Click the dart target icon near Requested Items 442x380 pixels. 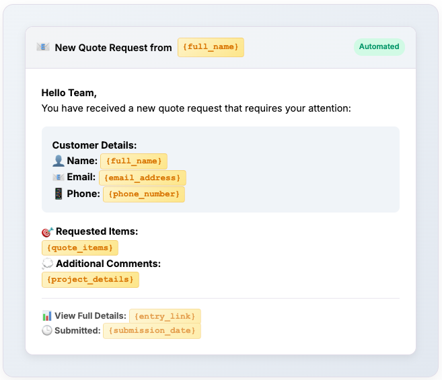pyautogui.click(x=47, y=232)
